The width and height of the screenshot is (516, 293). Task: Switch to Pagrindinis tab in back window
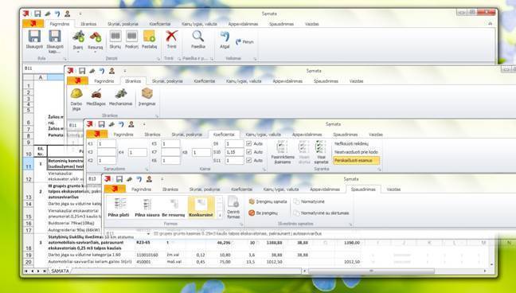[60, 24]
